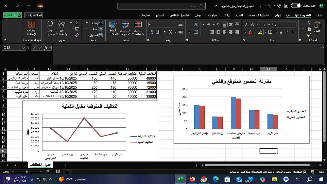Expand the formula bar chevron
This screenshot has height=184, width=327.
323,47
